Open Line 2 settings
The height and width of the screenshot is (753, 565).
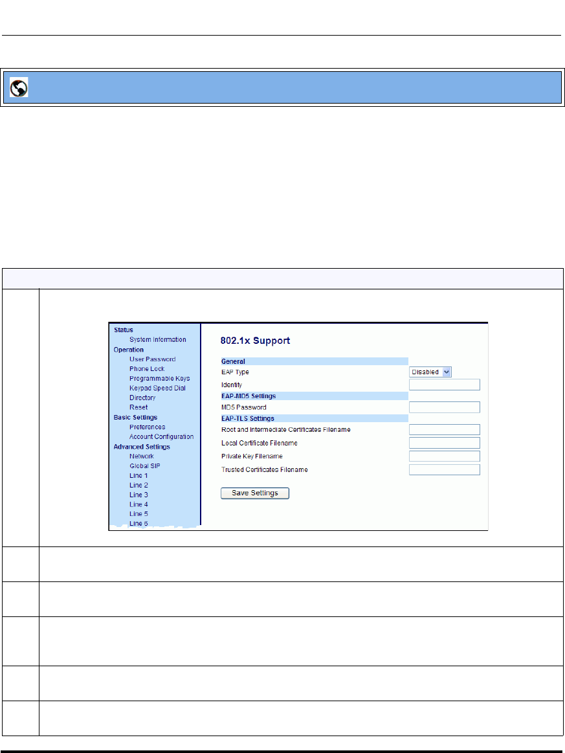tap(138, 485)
